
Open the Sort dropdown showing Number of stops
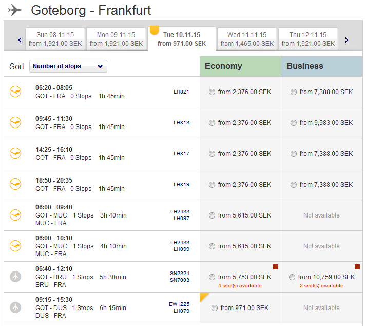[x=68, y=66]
